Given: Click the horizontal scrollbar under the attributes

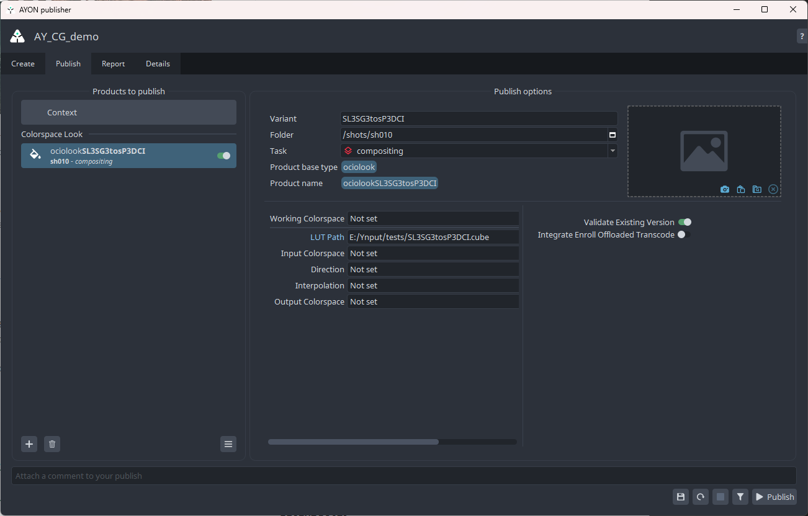Looking at the screenshot, I should pos(354,442).
